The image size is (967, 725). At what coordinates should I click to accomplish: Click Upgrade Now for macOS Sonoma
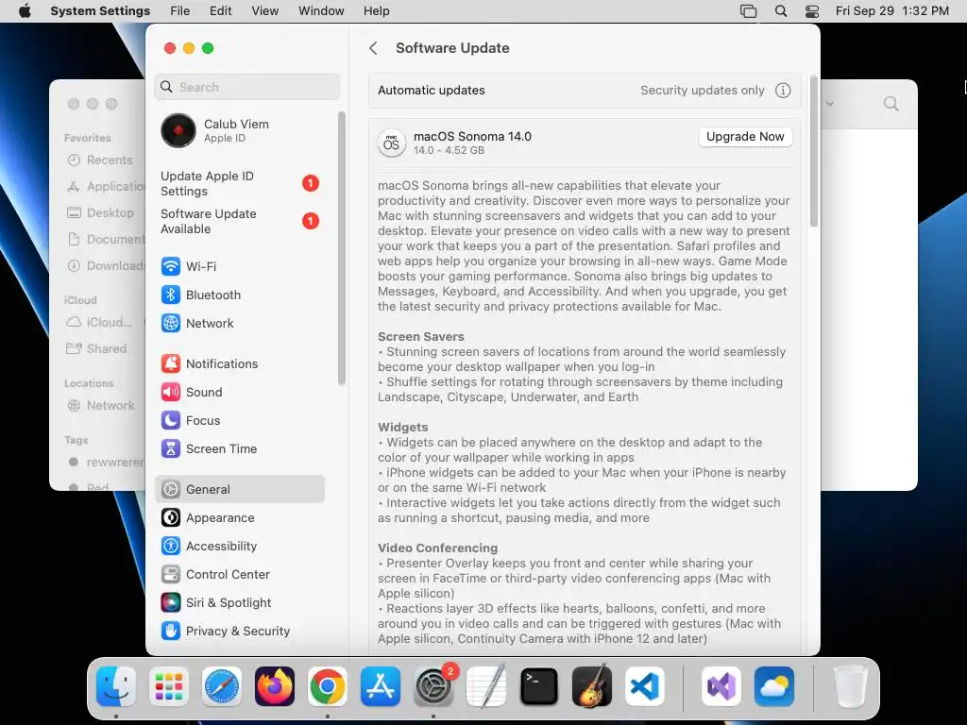(745, 137)
